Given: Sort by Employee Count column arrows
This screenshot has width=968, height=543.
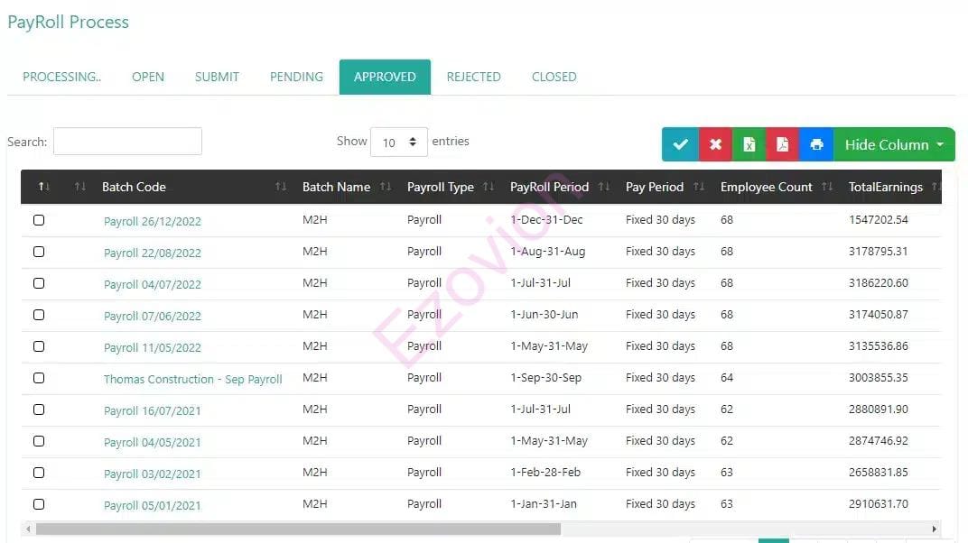Looking at the screenshot, I should click(827, 187).
